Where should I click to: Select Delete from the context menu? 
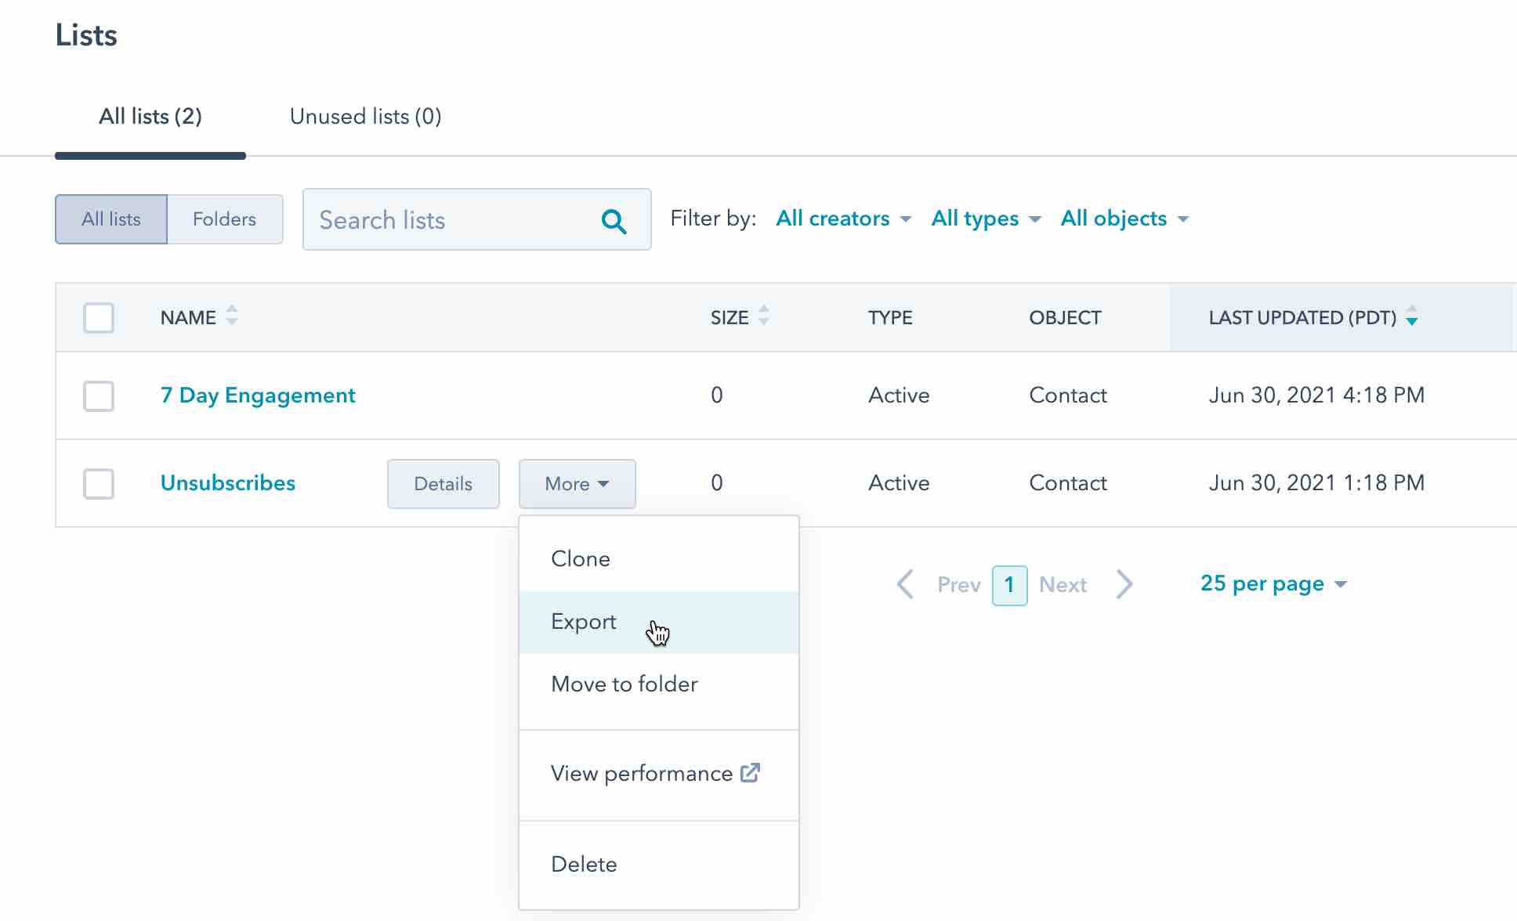[x=583, y=864]
